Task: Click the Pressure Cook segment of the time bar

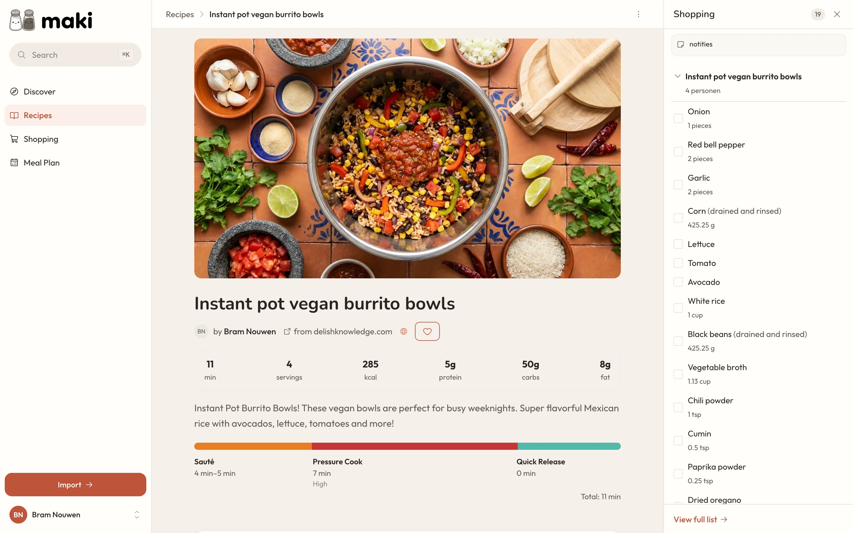Action: (414, 446)
